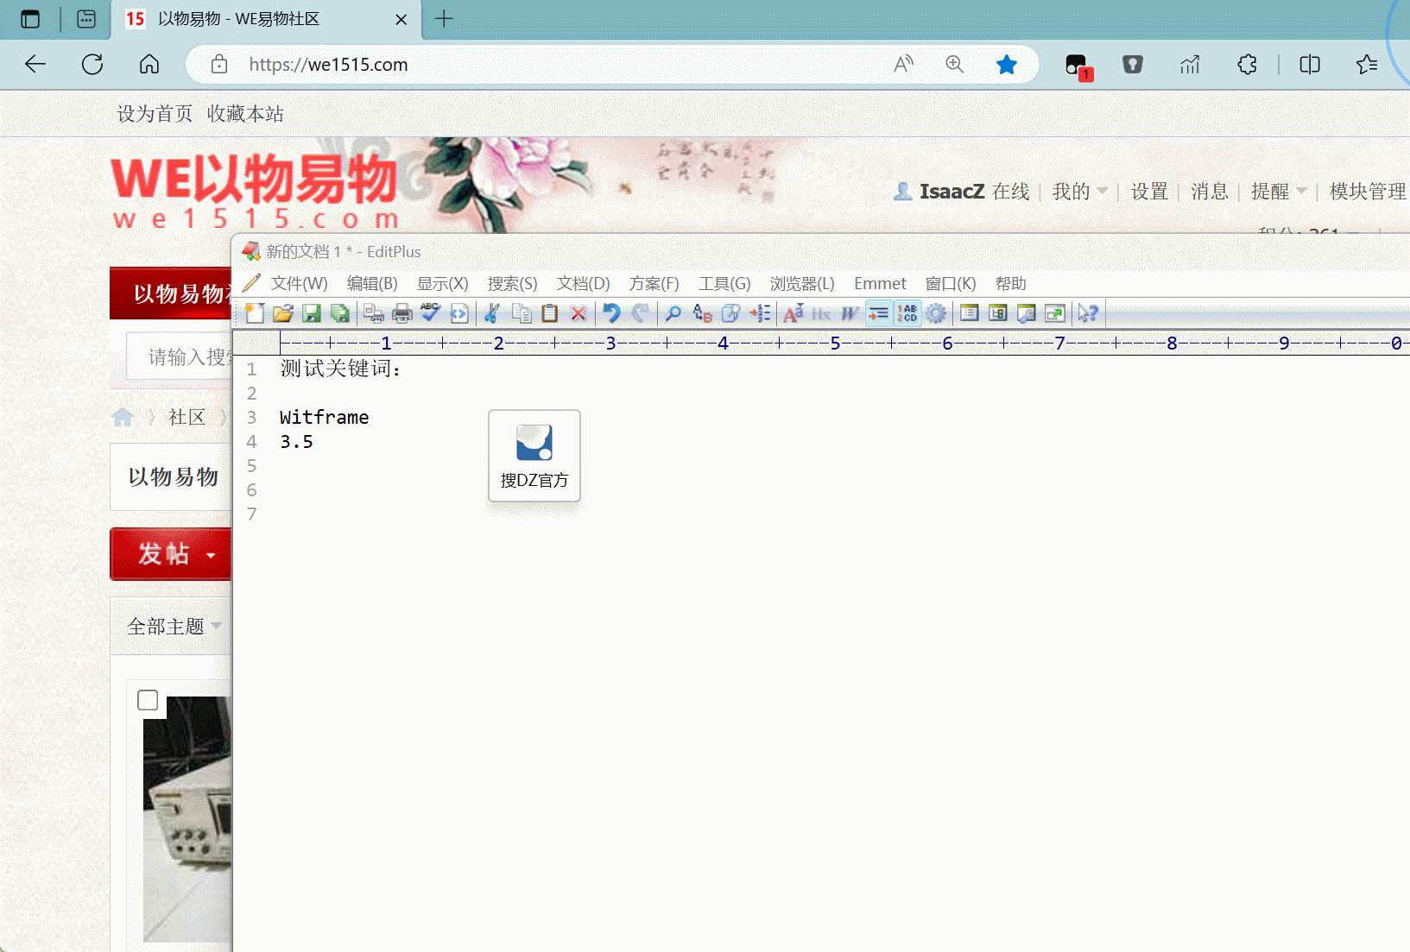Tick the checkbox above the post thumbnail
The height and width of the screenshot is (952, 1410).
pyautogui.click(x=148, y=700)
